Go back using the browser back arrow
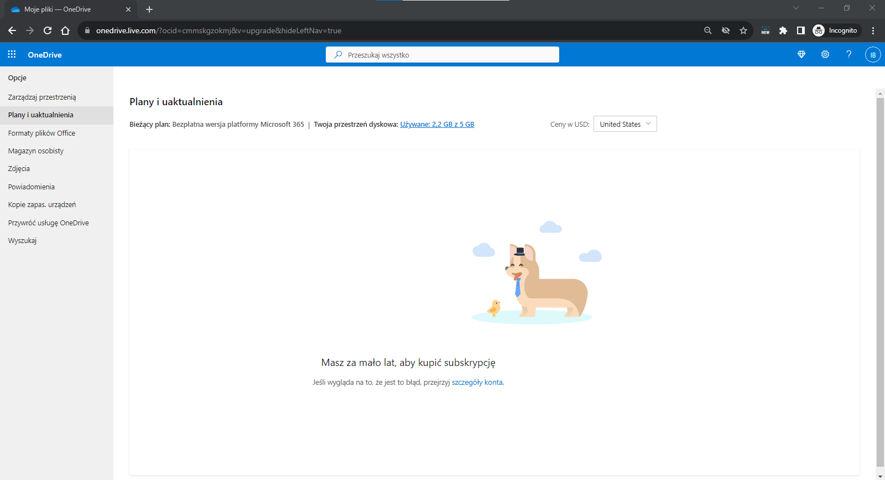The height and width of the screenshot is (480, 885). click(12, 30)
